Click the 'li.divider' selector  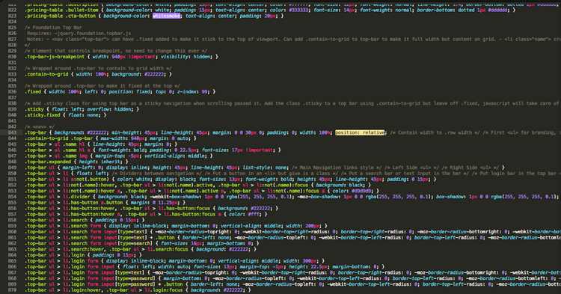click(x=76, y=197)
